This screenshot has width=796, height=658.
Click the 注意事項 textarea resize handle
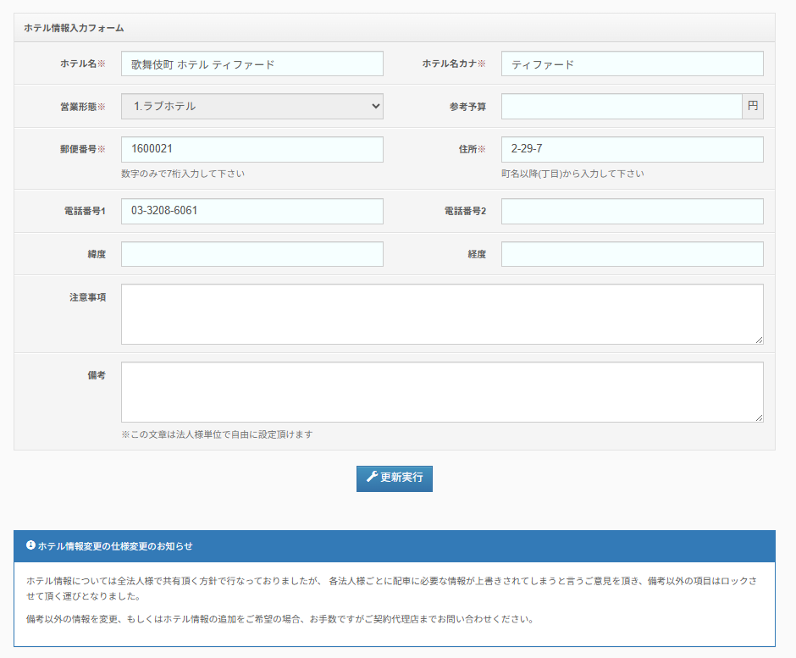pos(759,340)
